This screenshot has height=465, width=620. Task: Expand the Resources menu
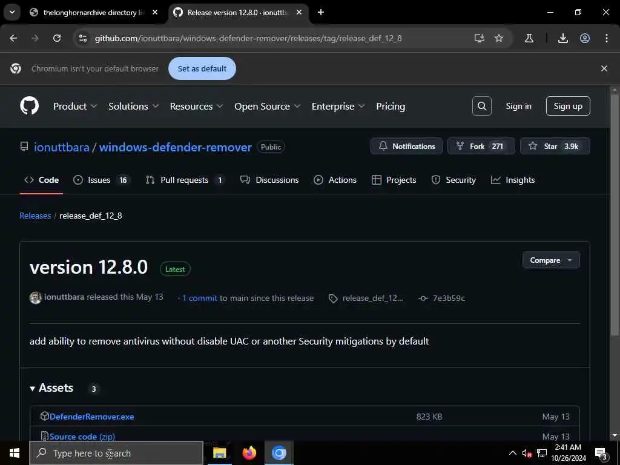(x=197, y=107)
